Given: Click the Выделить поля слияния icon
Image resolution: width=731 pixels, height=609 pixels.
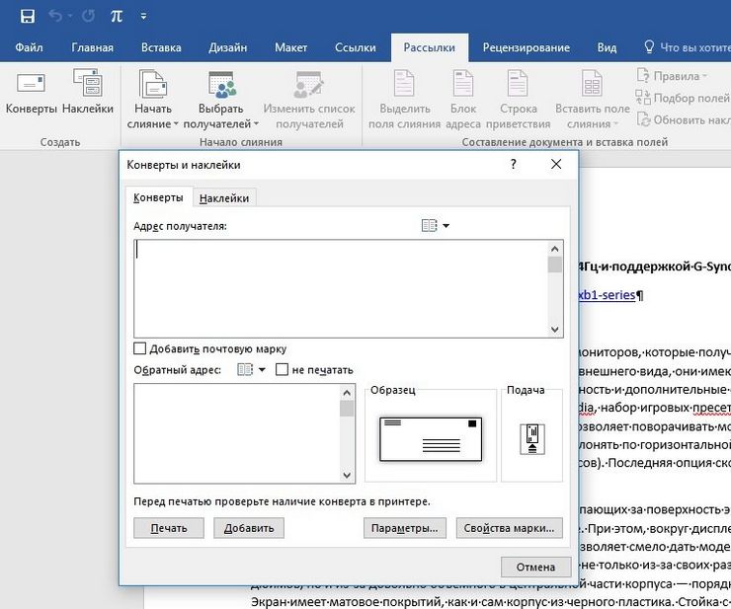Looking at the screenshot, I should click(x=404, y=83).
